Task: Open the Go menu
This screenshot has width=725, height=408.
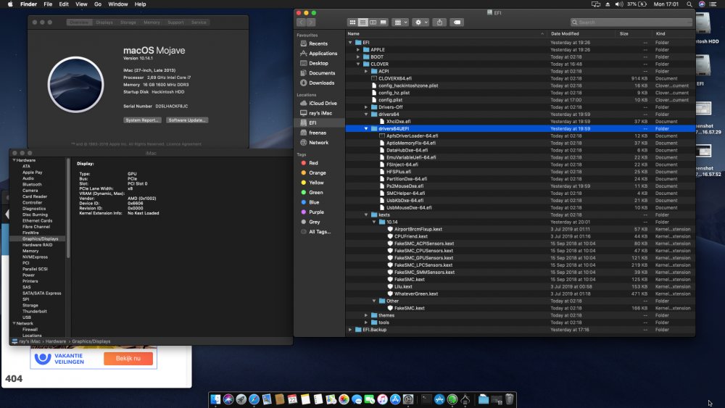Action: click(x=98, y=4)
